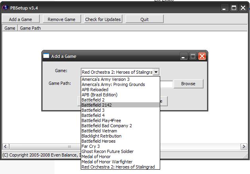Choose Blacklight Retribution in the list
Viewport: 250px width, 174px height.
pos(120,136)
